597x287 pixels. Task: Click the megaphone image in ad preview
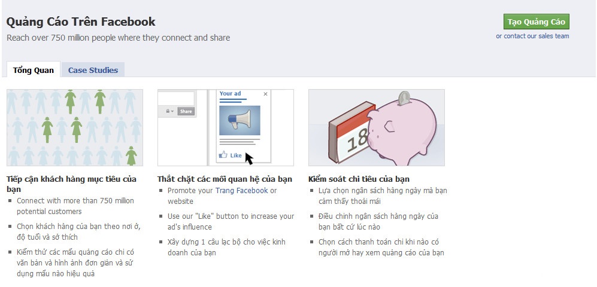coord(240,120)
